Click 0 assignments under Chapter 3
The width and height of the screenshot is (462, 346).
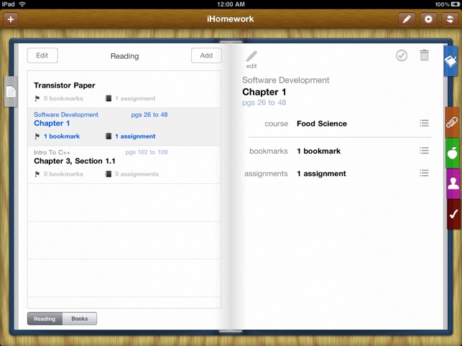point(137,174)
